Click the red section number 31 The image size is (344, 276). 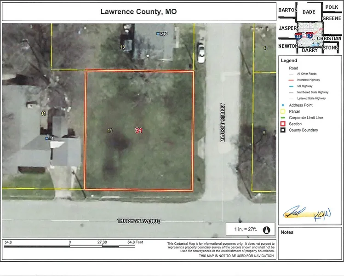click(x=139, y=131)
